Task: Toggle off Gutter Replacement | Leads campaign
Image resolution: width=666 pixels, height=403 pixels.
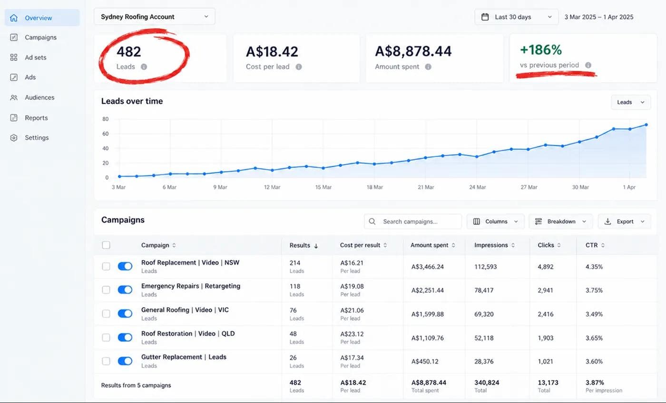Action: (125, 361)
